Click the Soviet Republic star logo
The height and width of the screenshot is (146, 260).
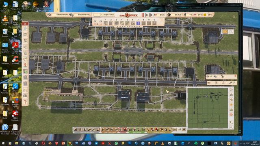click(x=127, y=15)
